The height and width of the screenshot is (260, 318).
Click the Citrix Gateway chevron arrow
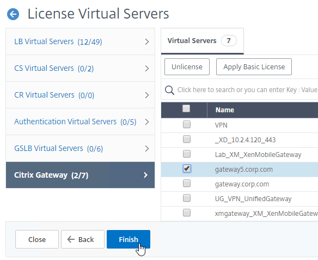[x=145, y=175]
